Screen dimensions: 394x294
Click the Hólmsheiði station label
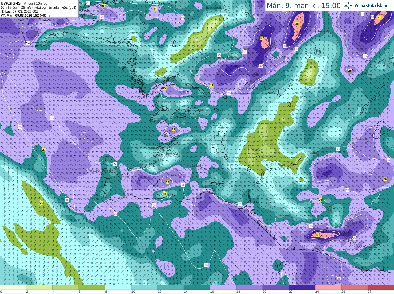(172, 154)
